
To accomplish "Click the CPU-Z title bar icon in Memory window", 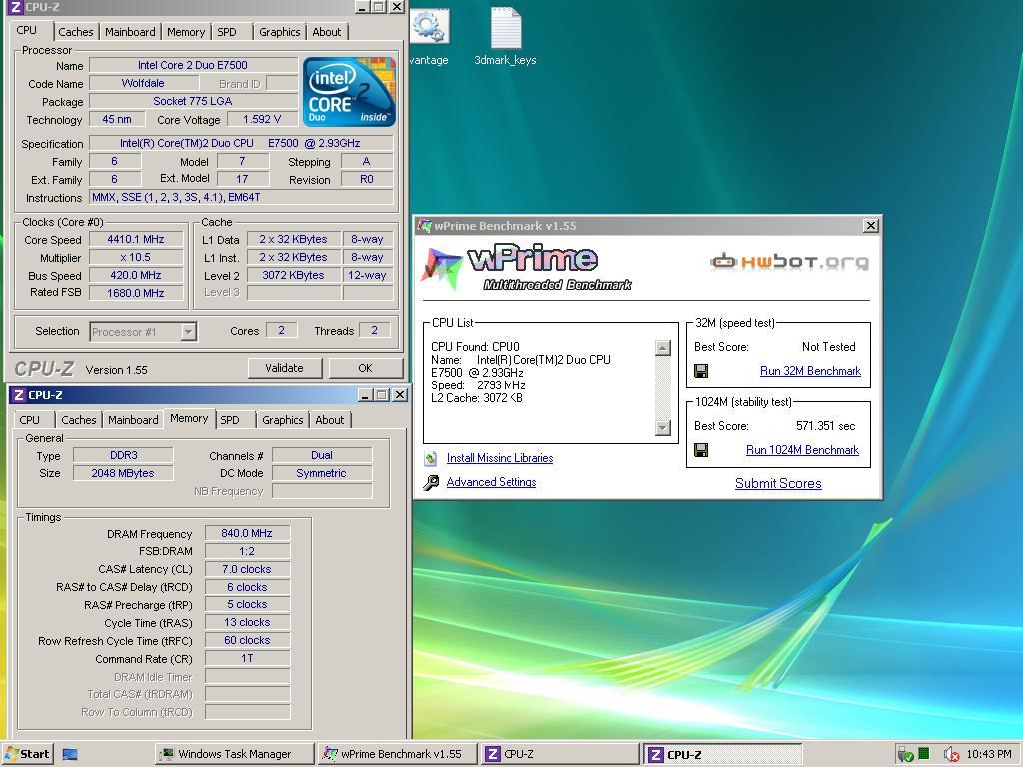I will pyautogui.click(x=19, y=395).
